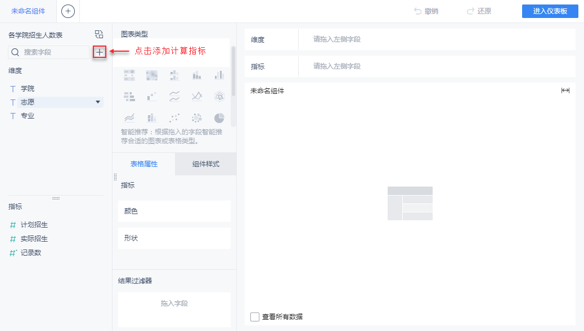Click the fit-width icon in component header
The height and width of the screenshot is (331, 584).
point(565,90)
